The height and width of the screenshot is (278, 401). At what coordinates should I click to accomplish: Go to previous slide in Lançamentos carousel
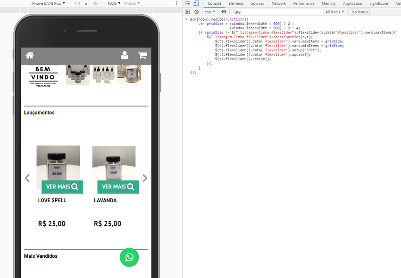pos(27,178)
